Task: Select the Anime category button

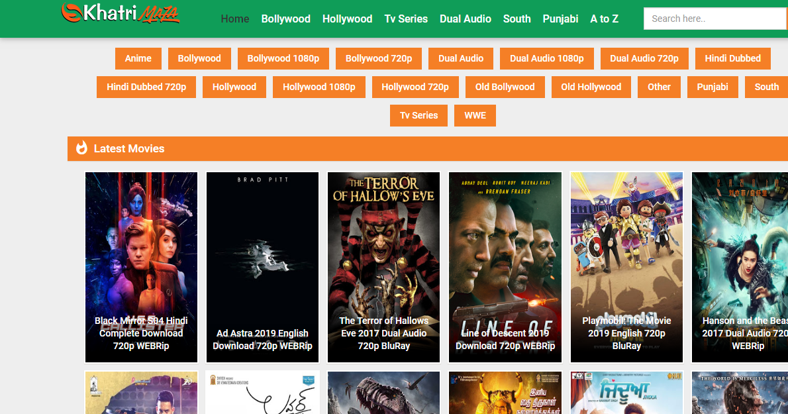Action: [x=138, y=58]
